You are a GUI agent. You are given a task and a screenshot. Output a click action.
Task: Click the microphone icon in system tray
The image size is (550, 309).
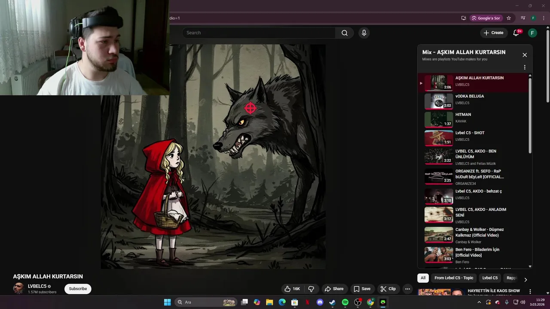click(507, 302)
